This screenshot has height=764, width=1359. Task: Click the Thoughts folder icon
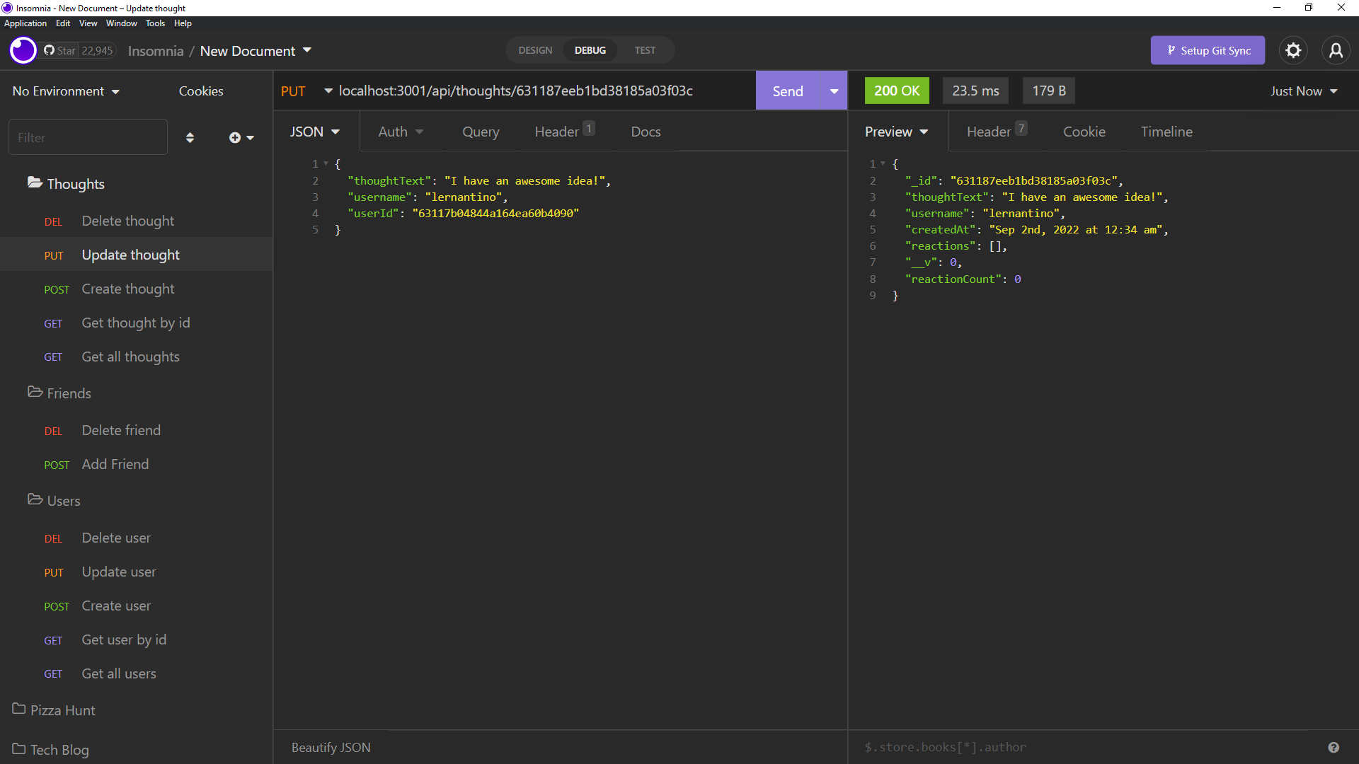(x=35, y=183)
